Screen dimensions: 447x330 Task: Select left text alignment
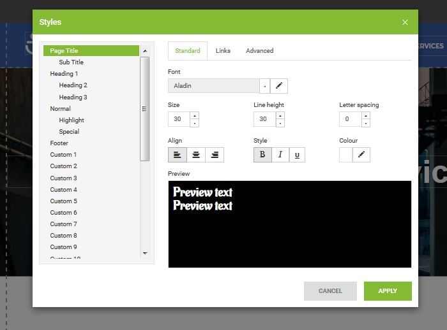tap(177, 155)
